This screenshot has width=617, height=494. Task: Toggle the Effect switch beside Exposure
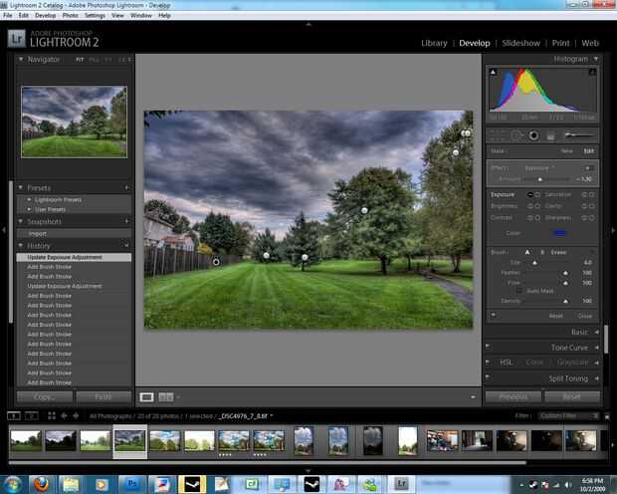tap(589, 168)
